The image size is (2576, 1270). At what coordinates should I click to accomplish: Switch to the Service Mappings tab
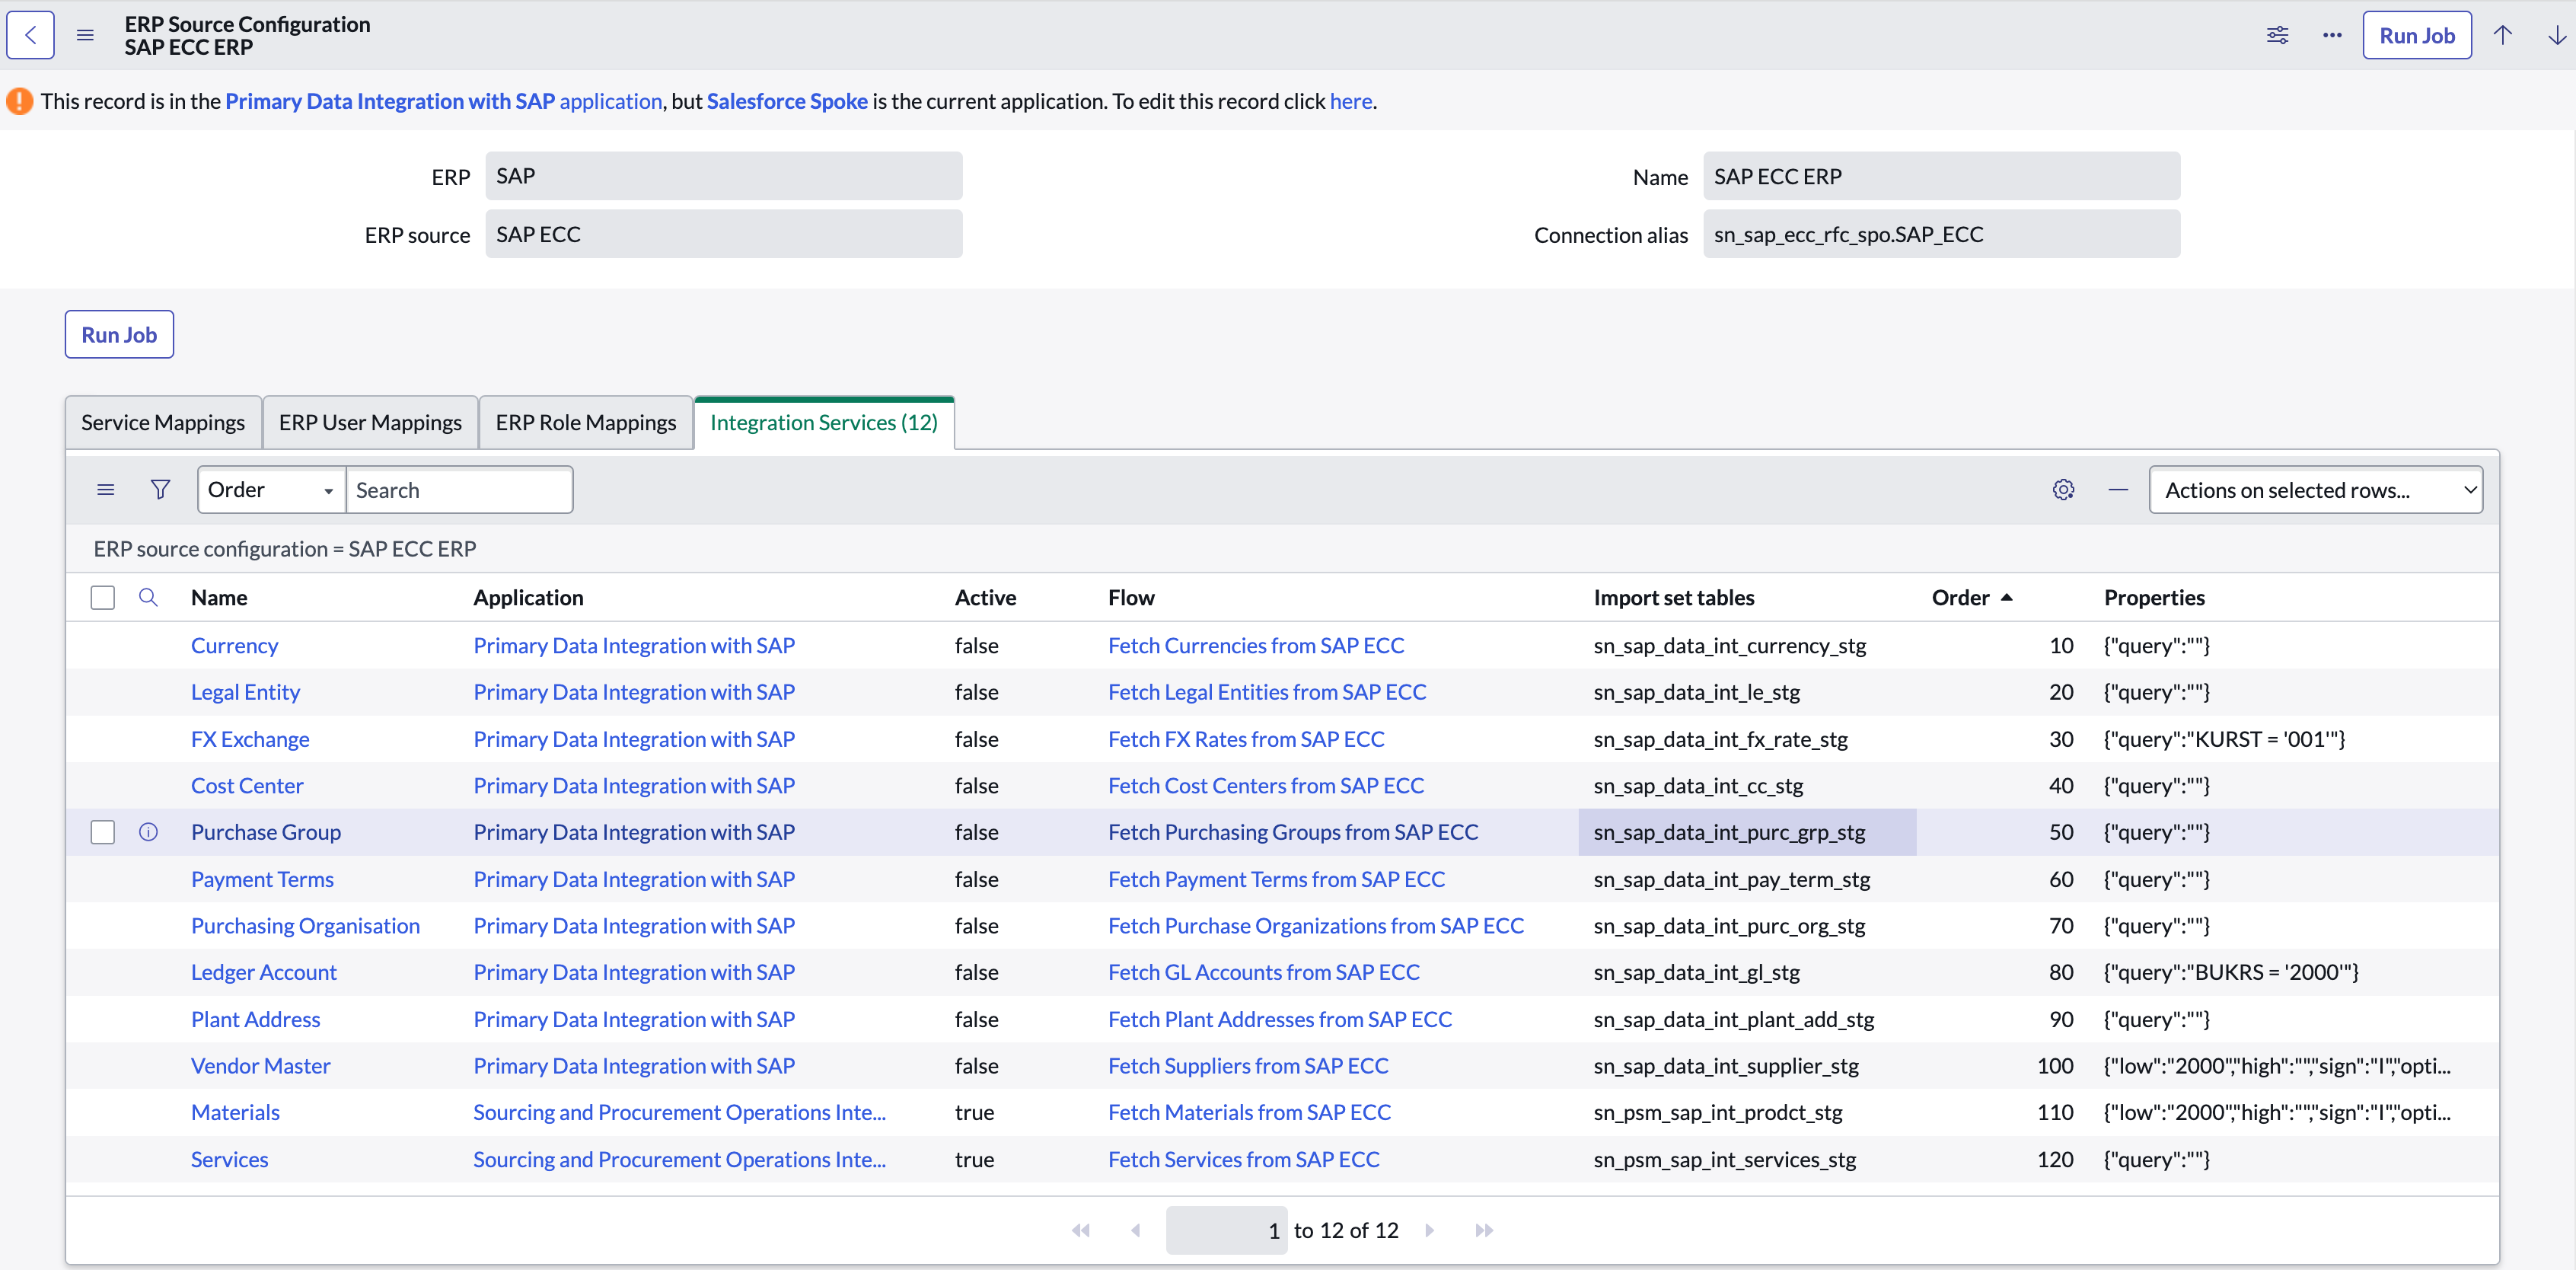coord(163,422)
